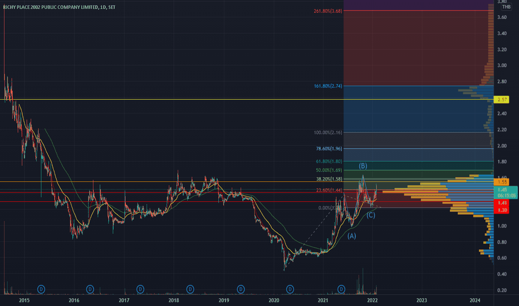Click the 1.00 price axis value
519x306 pixels.
coord(502,226)
